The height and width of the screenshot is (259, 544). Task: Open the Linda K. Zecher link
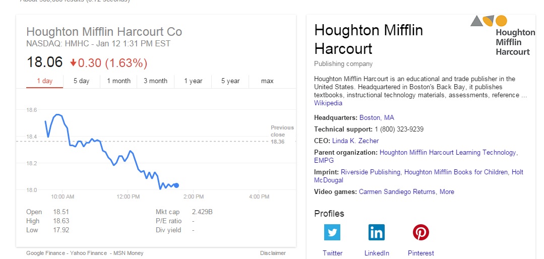tap(355, 141)
